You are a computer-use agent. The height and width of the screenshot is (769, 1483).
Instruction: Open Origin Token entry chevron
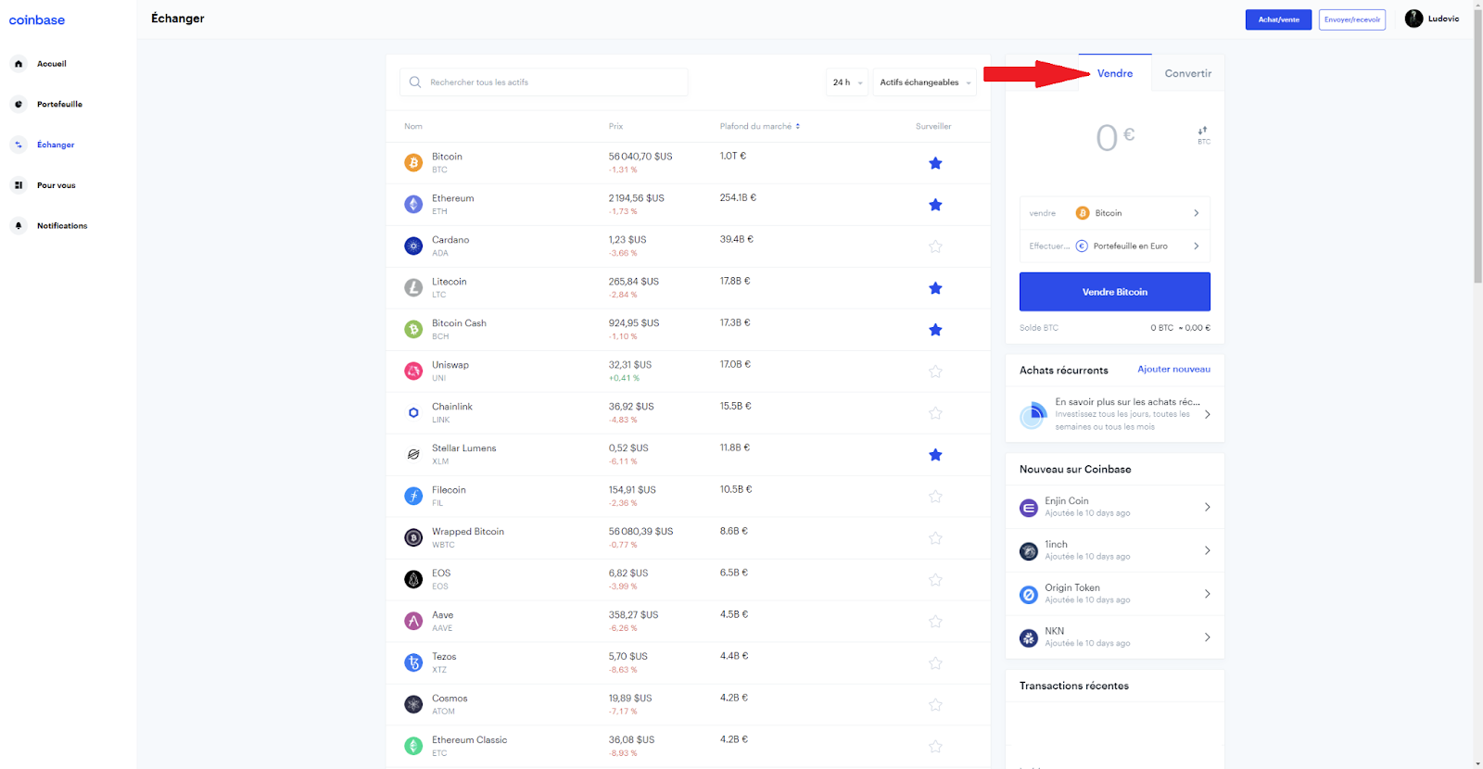(x=1207, y=594)
